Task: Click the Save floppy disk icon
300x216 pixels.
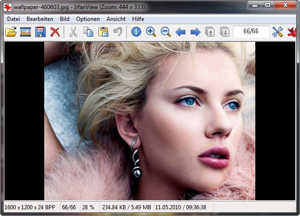Action: 40,32
